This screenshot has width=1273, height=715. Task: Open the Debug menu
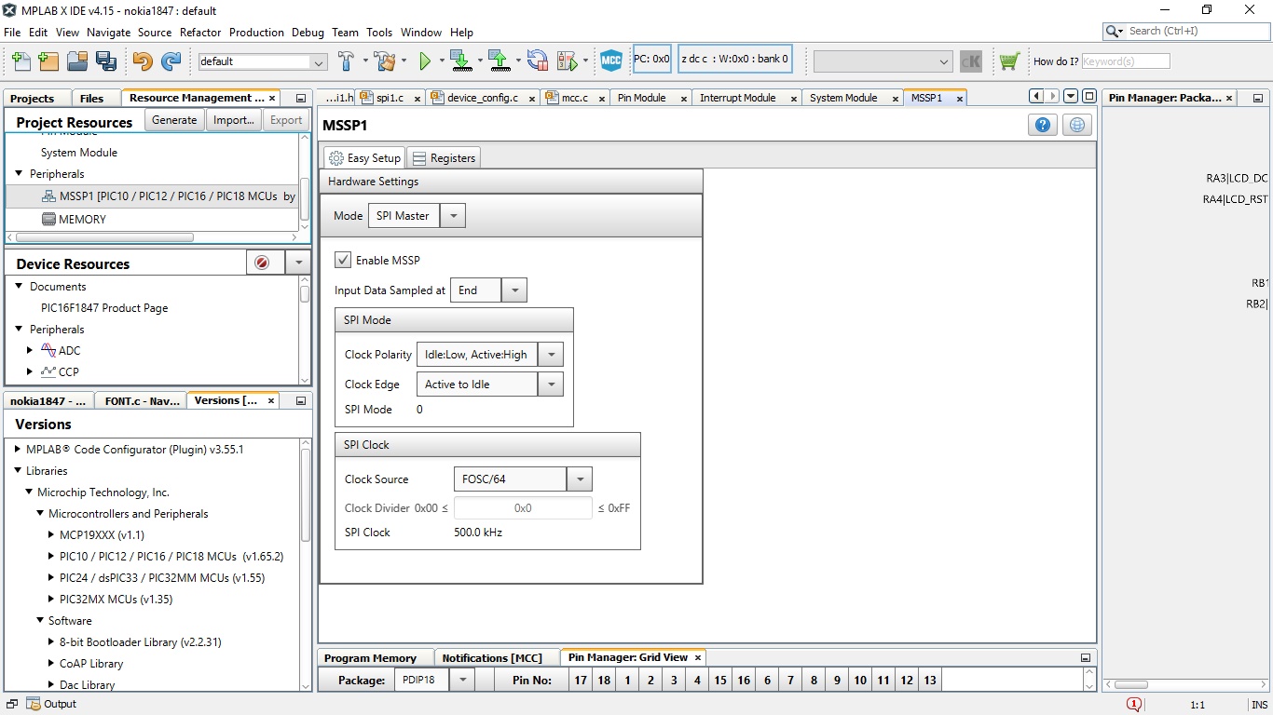point(308,32)
